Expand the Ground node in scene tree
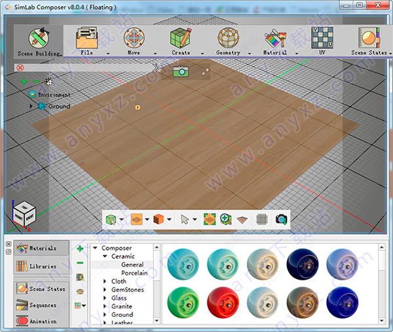The image size is (393, 332). tap(31, 106)
